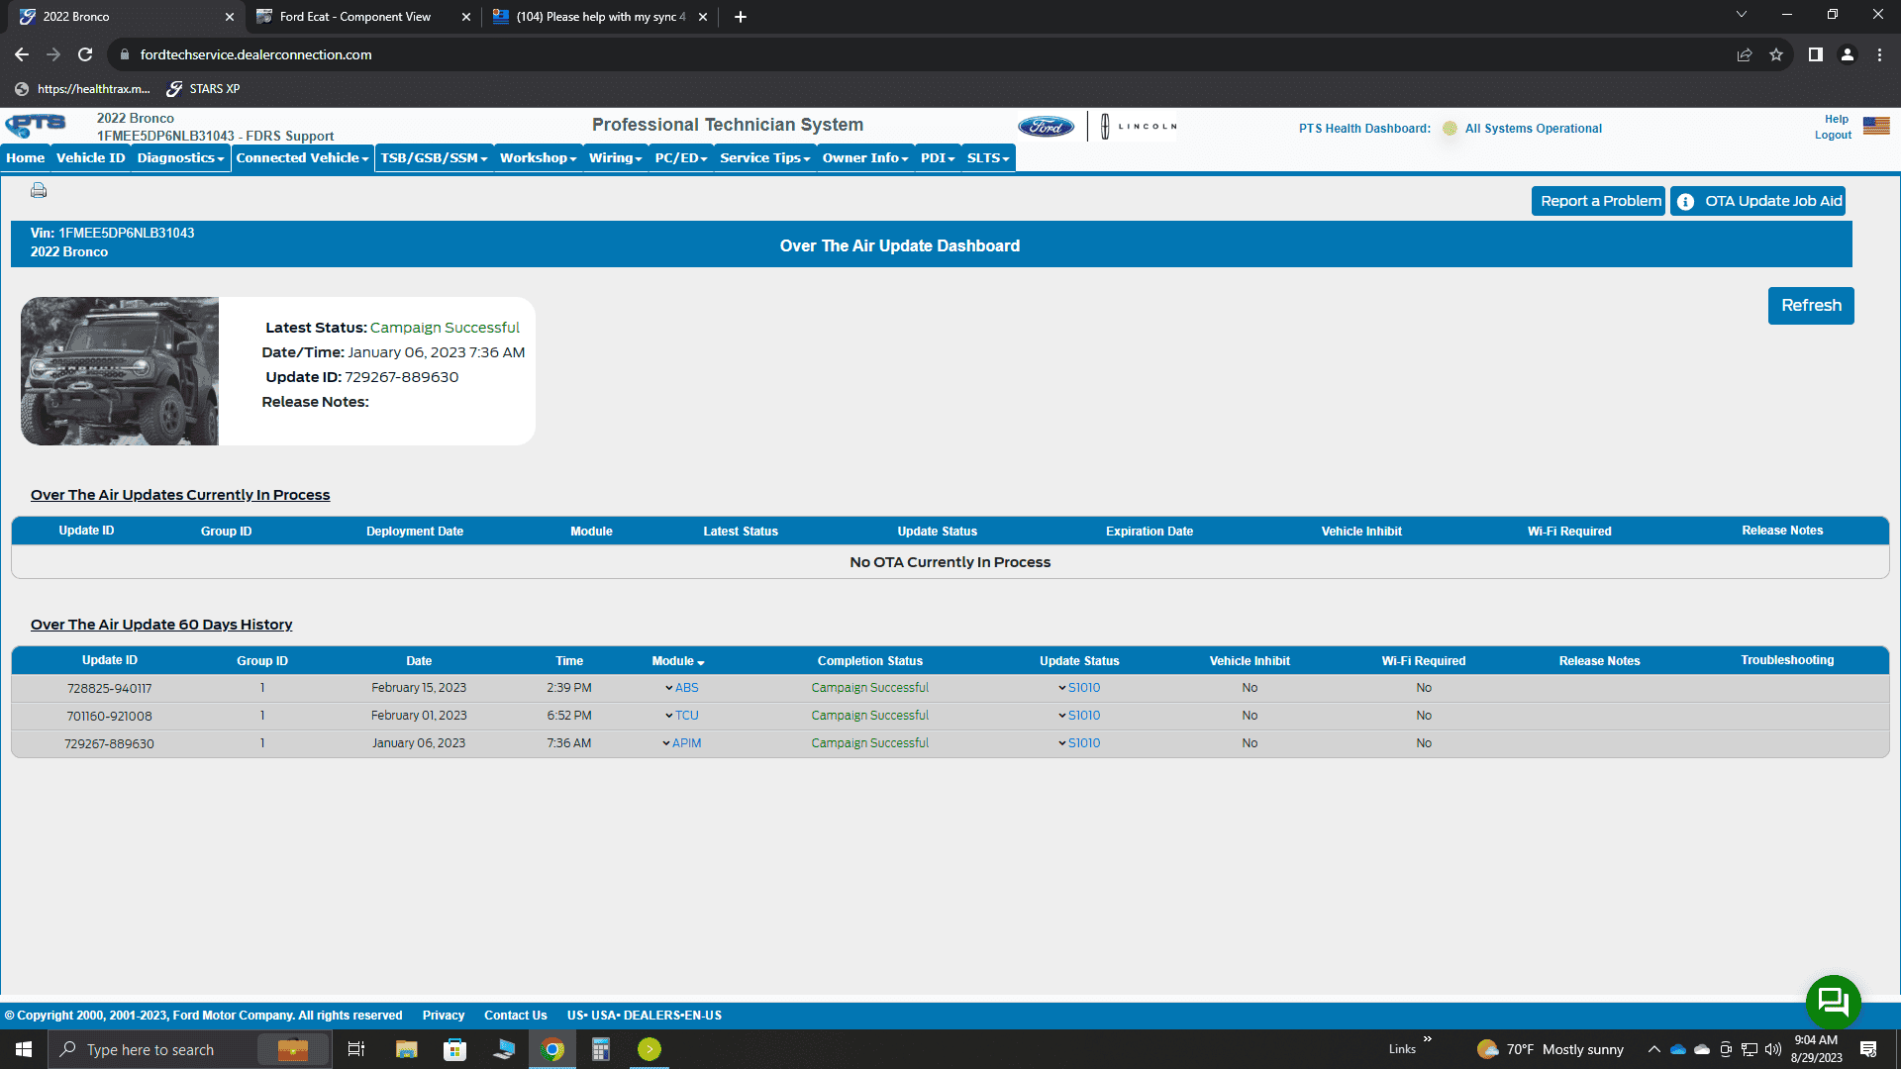This screenshot has height=1069, width=1901.
Task: Expand the S1010 status for APIM row
Action: coord(1079,743)
